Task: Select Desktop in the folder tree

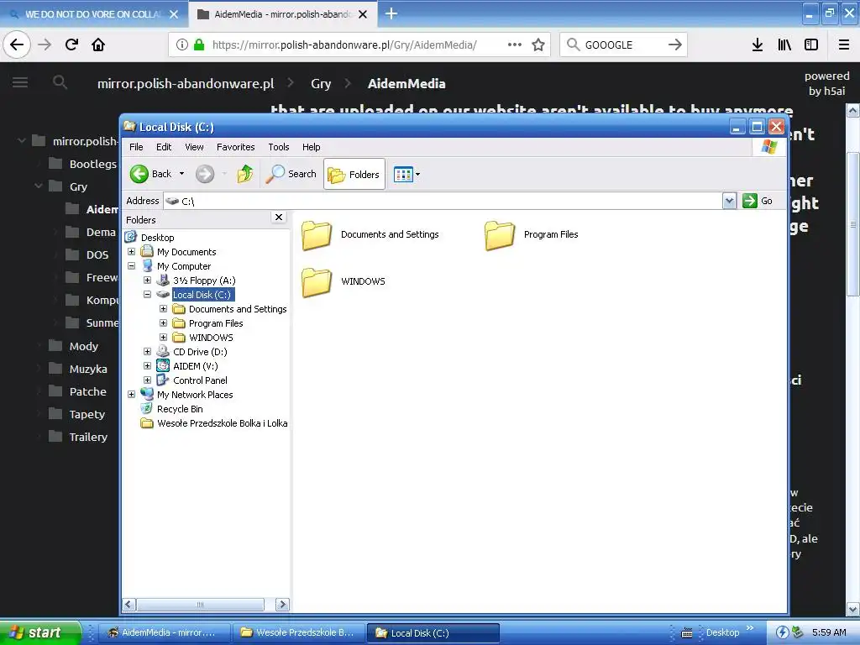Action: tap(157, 238)
